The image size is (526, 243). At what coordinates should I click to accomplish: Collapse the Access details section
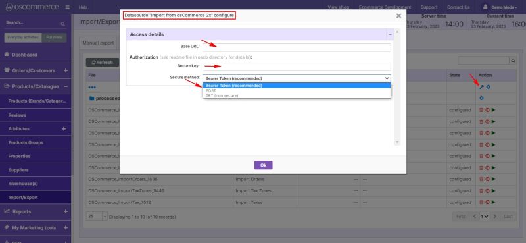point(390,34)
